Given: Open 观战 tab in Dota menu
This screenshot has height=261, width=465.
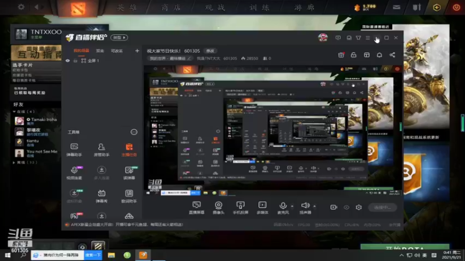Looking at the screenshot, I should point(215,8).
